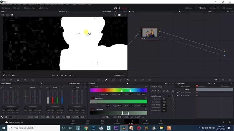Reset all Primaries Bars grading
The height and width of the screenshot is (131, 234).
[x=85, y=84]
